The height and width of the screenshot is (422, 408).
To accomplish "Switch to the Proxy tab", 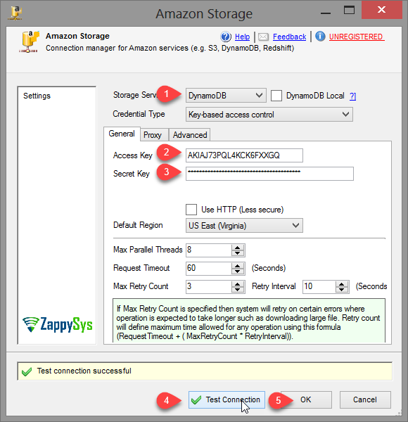I will click(x=153, y=135).
